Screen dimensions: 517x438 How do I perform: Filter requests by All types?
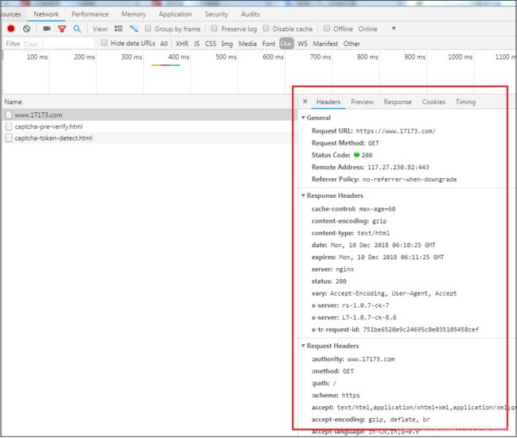pos(164,44)
